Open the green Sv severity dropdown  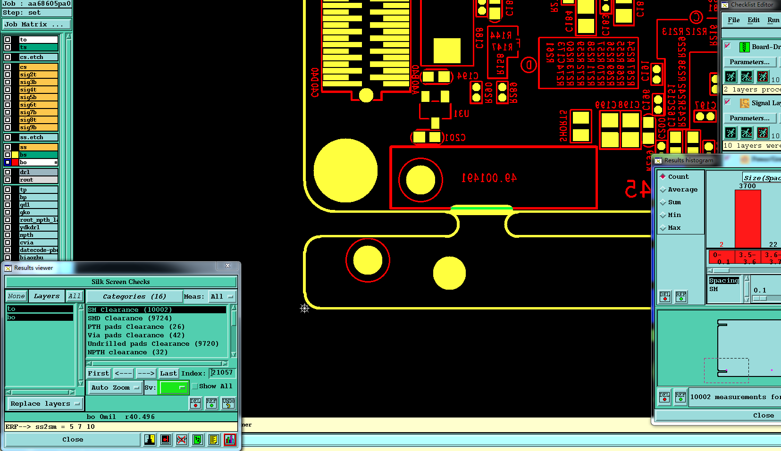point(174,387)
